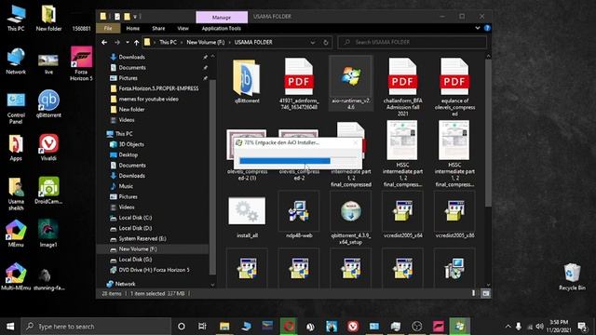
Task: Select the challanform_BFA Admission PDF
Action: tap(402, 87)
